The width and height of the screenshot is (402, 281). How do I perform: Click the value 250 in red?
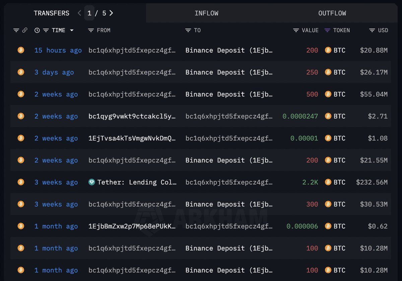coord(312,72)
